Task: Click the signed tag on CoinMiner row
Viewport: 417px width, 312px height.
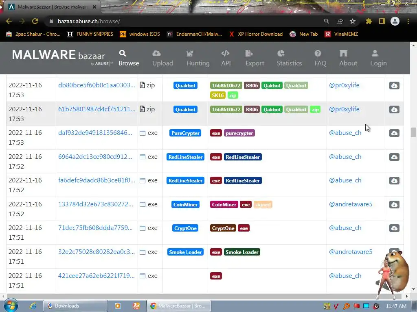Action: click(x=263, y=205)
